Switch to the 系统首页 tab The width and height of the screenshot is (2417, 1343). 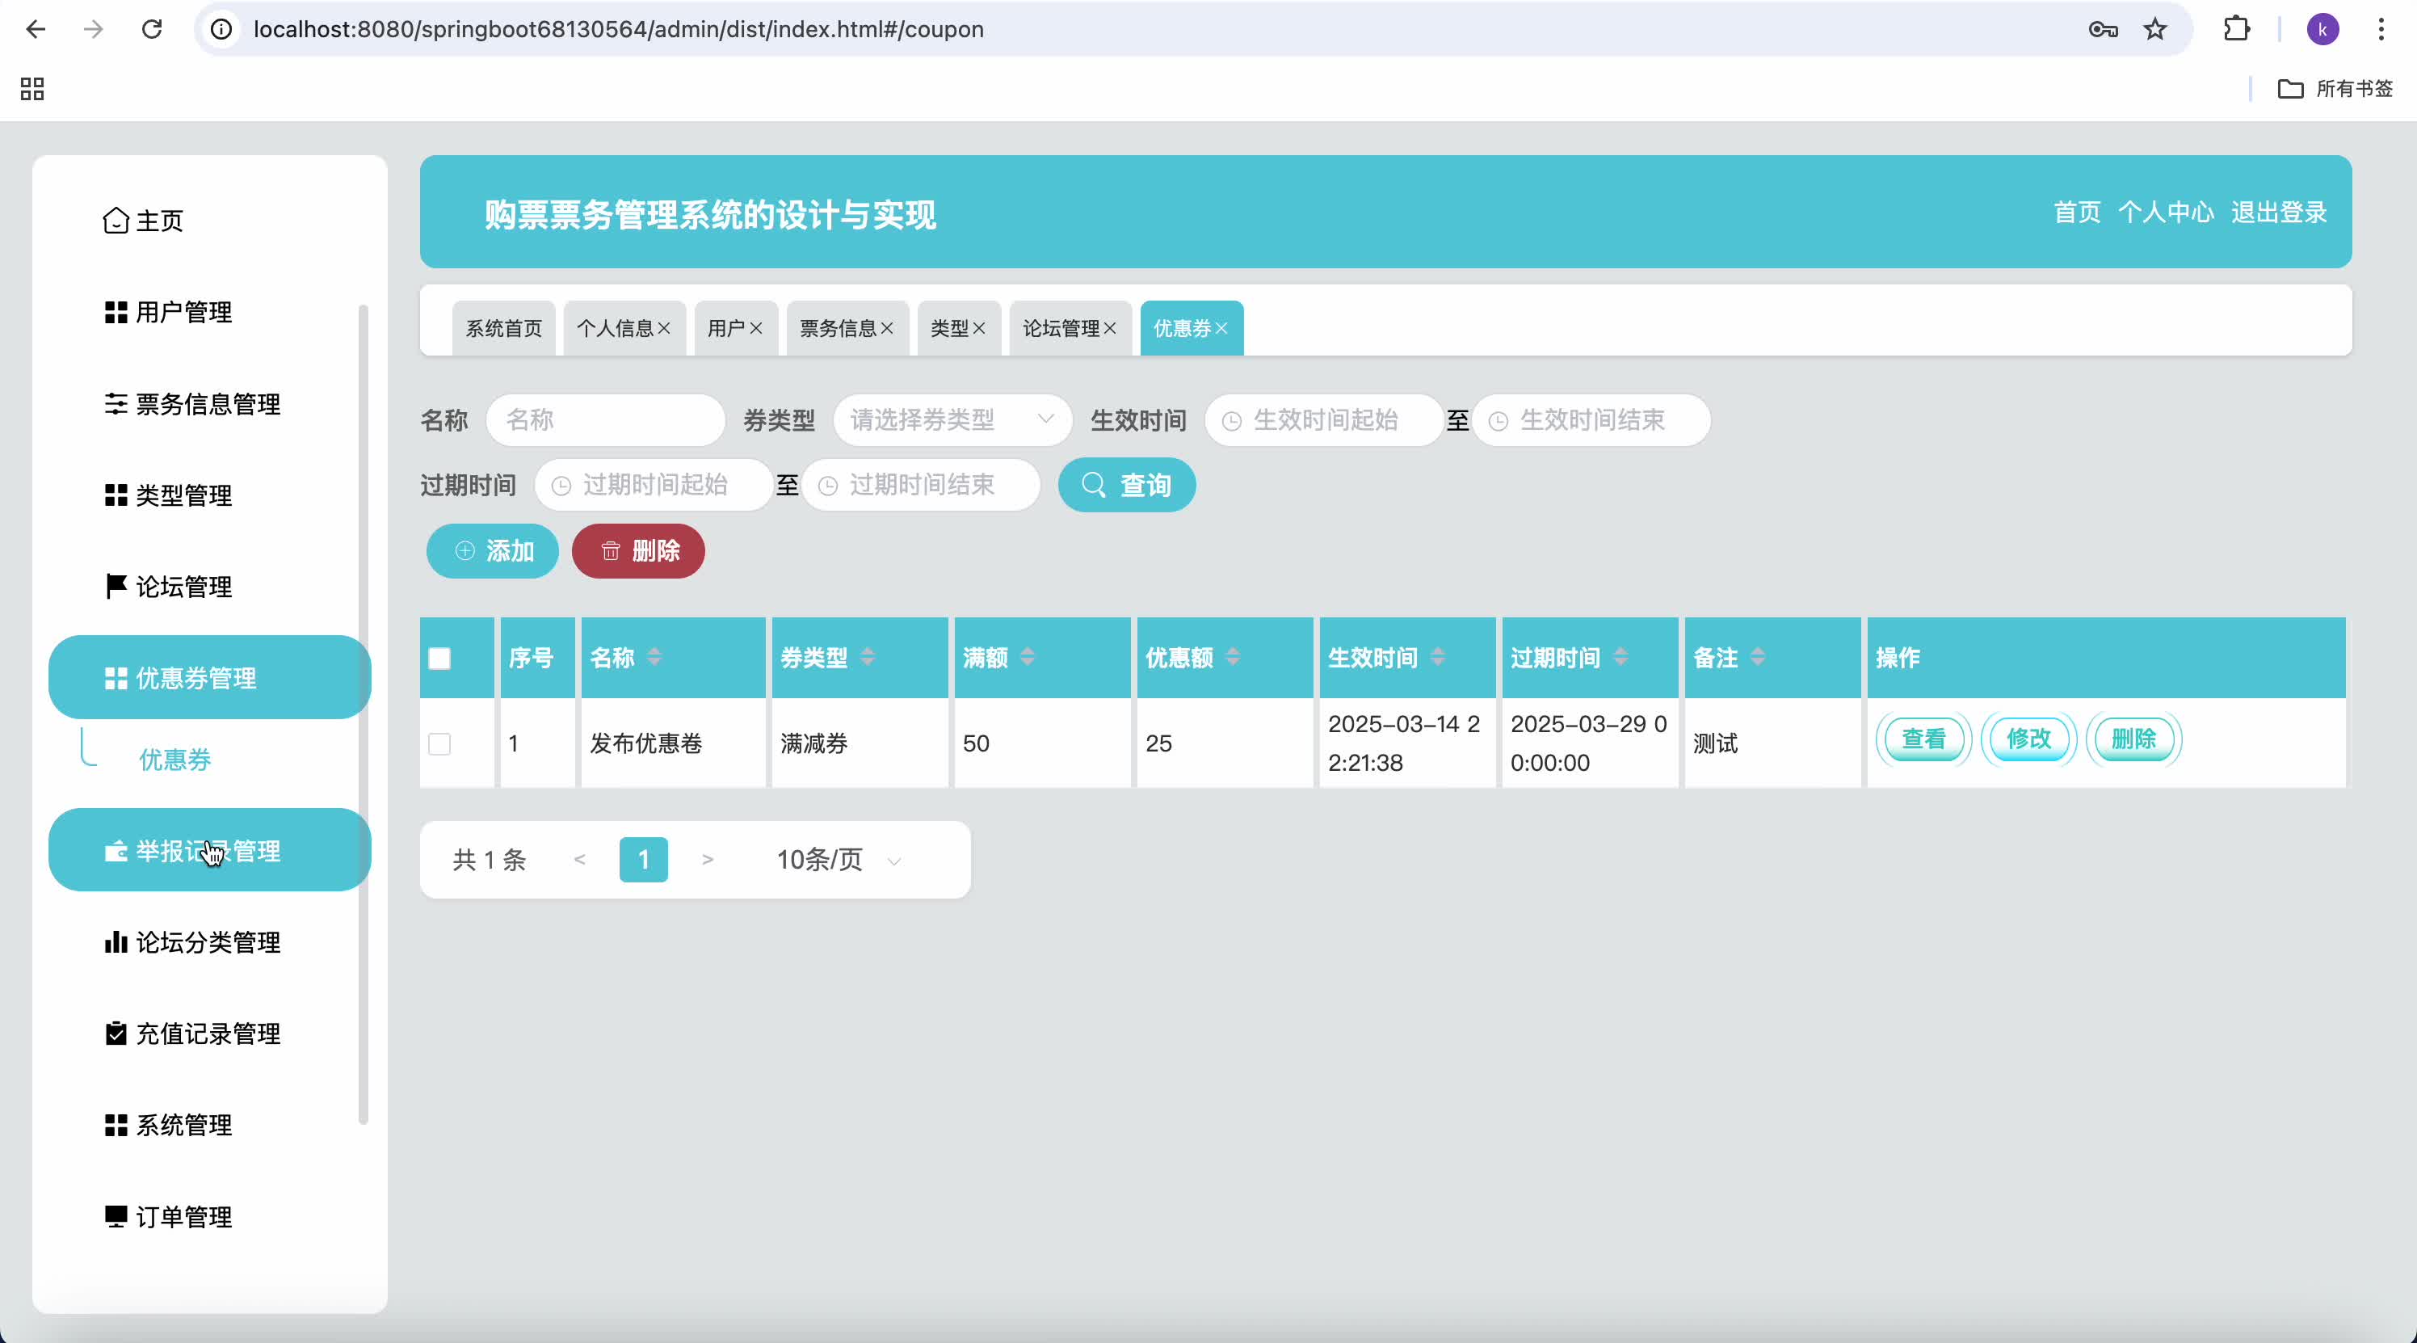pyautogui.click(x=504, y=328)
